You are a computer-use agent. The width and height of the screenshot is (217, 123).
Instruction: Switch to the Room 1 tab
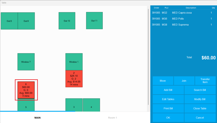[112, 117]
